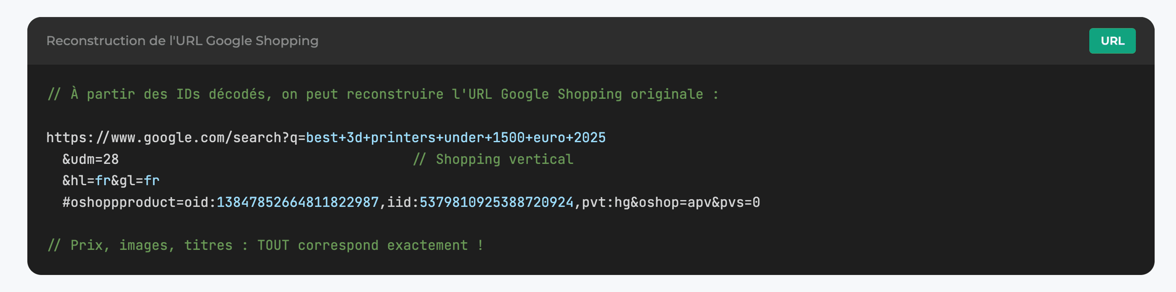The width and height of the screenshot is (1176, 292).
Task: Click the oid number 13847852664811822987
Action: [x=297, y=202]
